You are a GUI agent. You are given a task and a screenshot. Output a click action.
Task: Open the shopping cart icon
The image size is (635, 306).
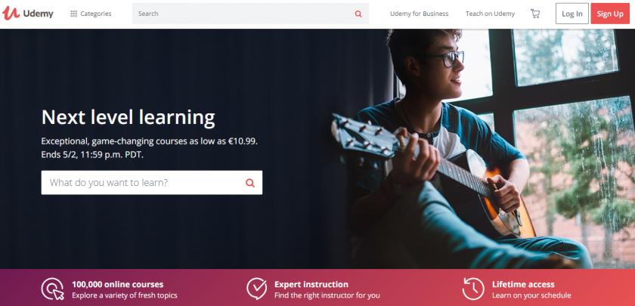535,14
